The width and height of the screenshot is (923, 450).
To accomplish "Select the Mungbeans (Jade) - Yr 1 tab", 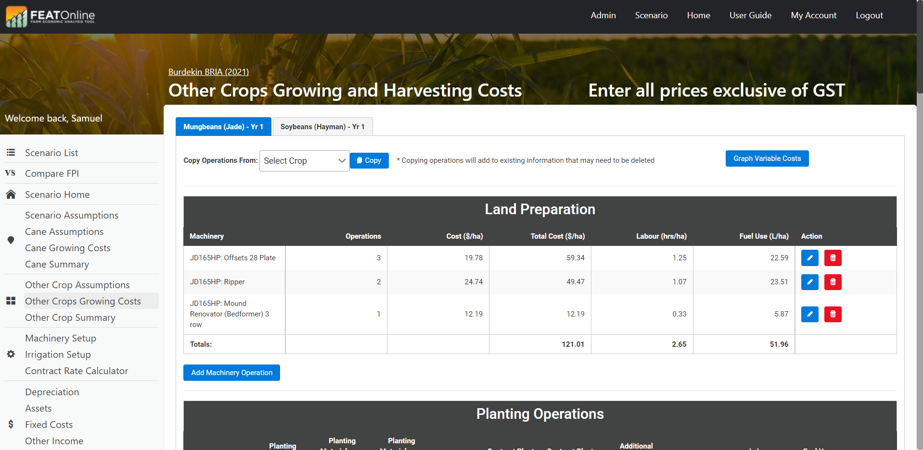I will pyautogui.click(x=223, y=127).
